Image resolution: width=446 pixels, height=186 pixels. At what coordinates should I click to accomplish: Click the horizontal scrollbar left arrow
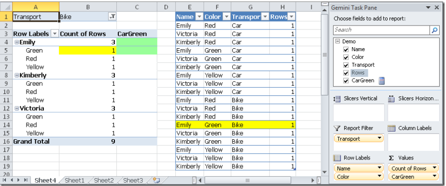click(x=200, y=180)
